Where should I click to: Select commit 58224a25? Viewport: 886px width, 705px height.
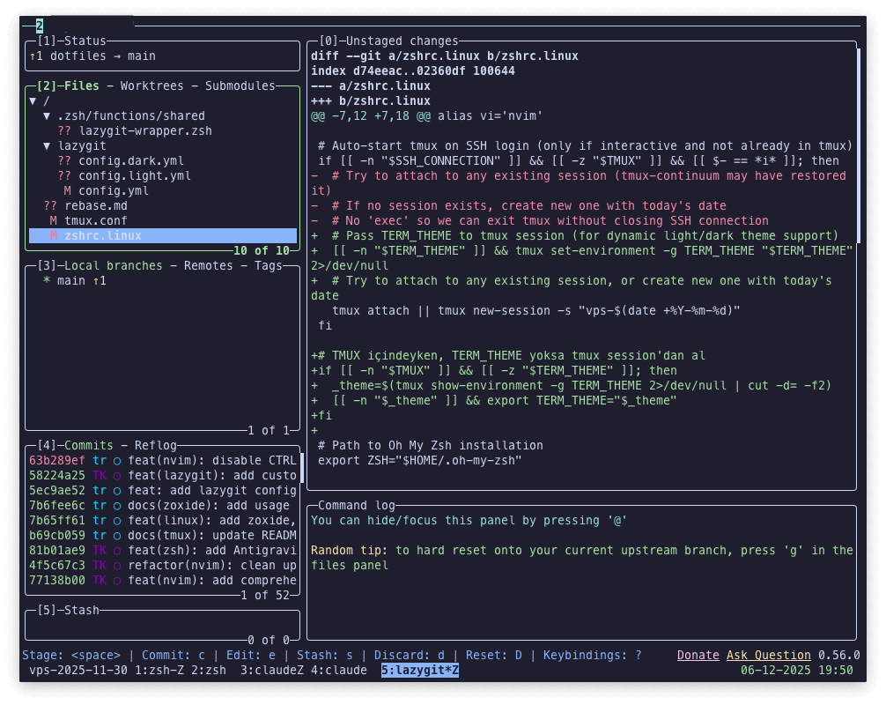point(163,476)
